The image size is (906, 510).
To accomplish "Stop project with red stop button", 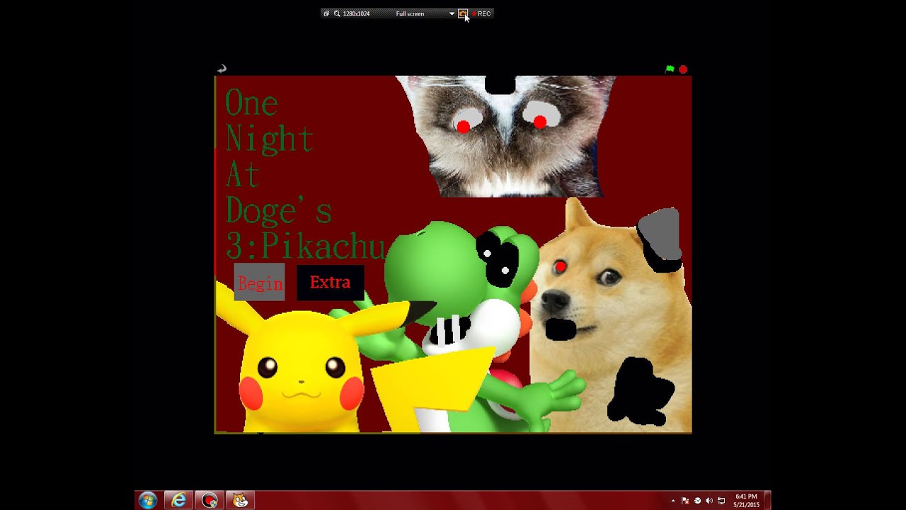I will (x=683, y=69).
